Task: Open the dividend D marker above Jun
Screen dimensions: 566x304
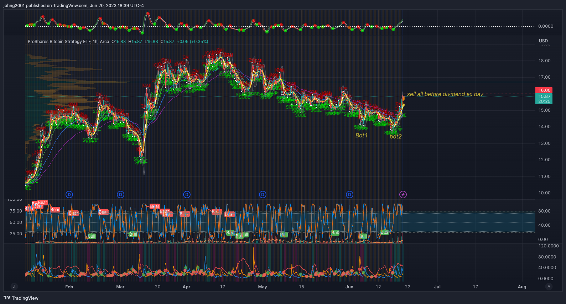Action: pos(349,194)
